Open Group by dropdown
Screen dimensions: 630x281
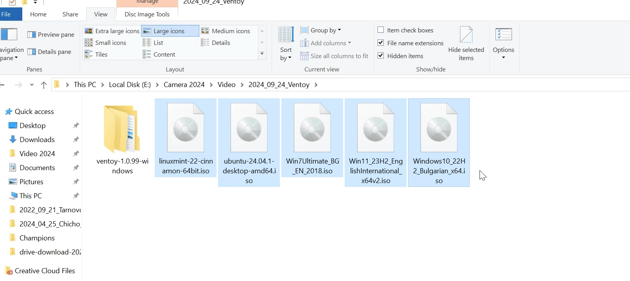pos(321,30)
